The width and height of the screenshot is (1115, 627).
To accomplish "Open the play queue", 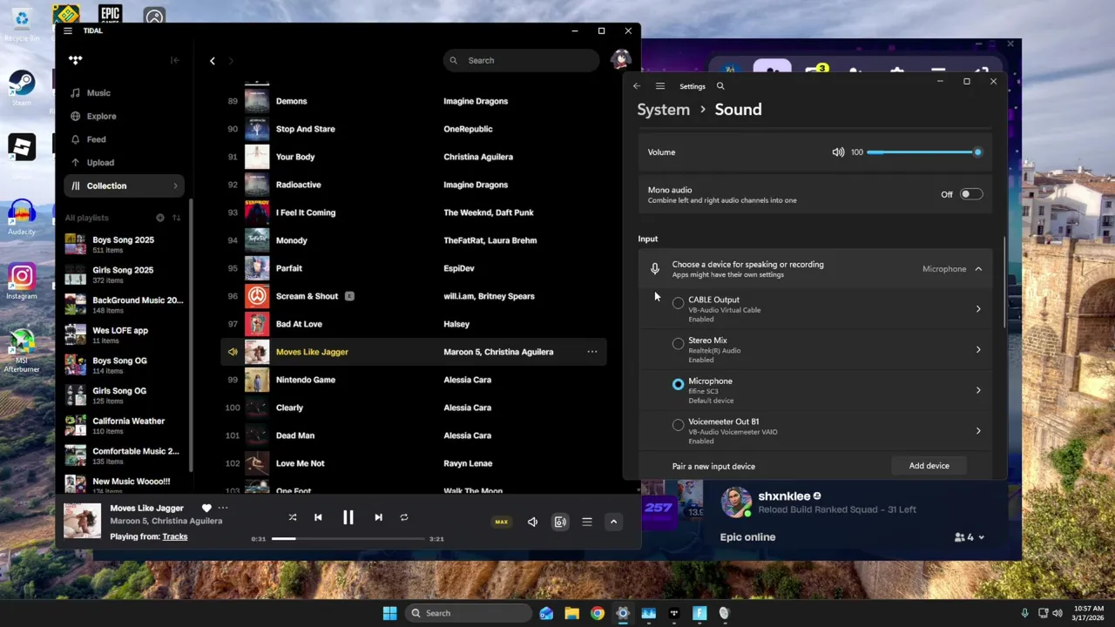I will click(587, 522).
